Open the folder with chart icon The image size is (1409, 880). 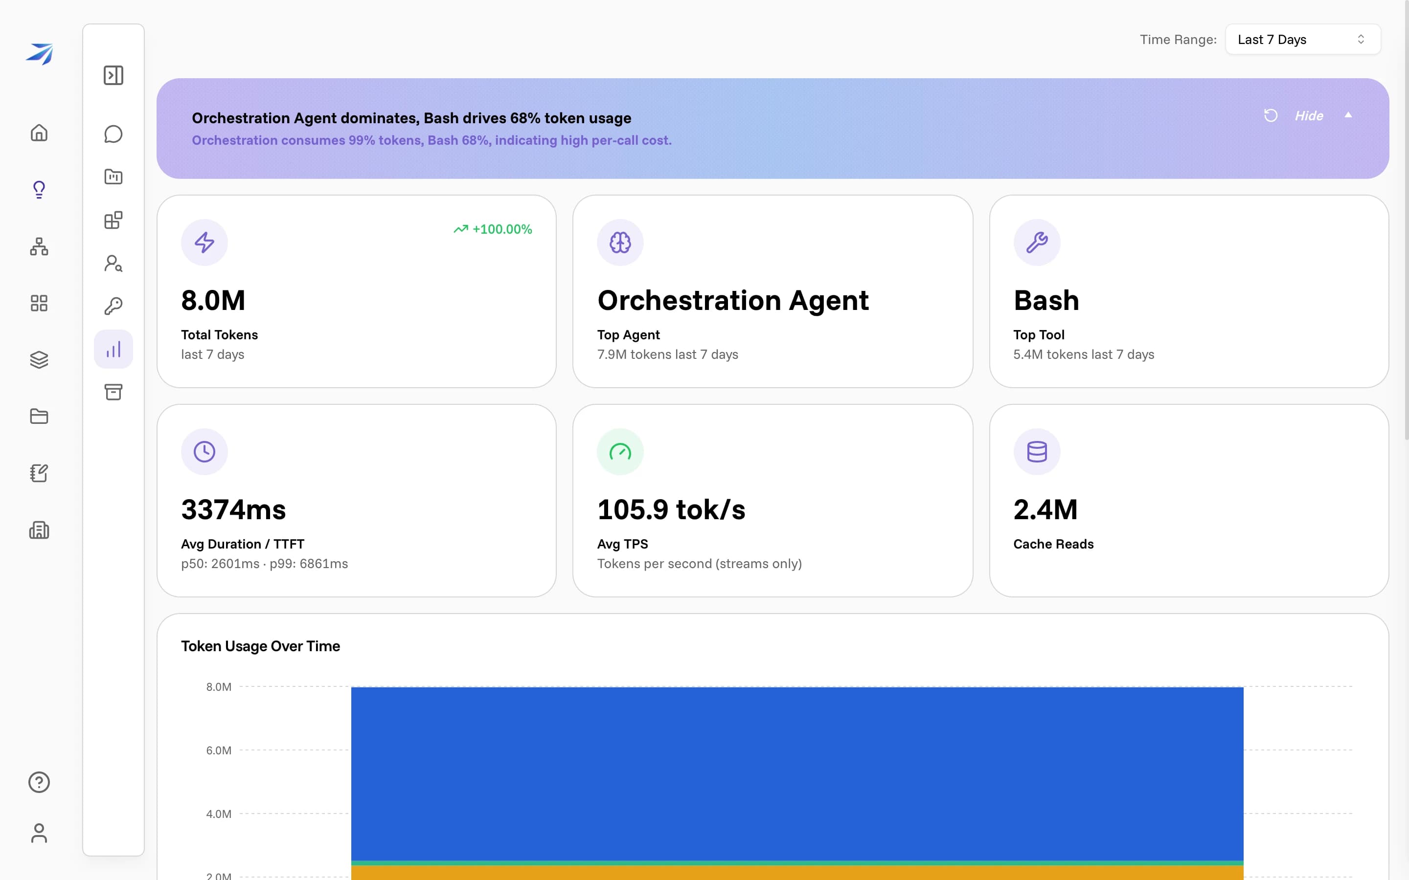[114, 176]
